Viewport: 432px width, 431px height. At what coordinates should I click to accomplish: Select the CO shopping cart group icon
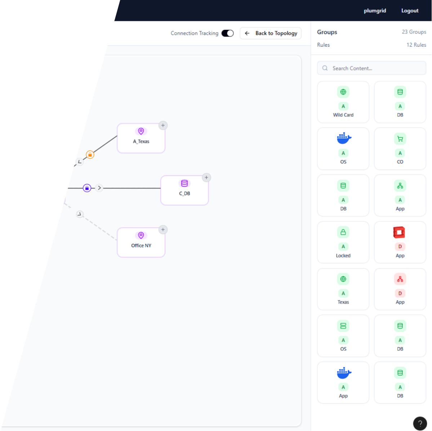pos(400,139)
